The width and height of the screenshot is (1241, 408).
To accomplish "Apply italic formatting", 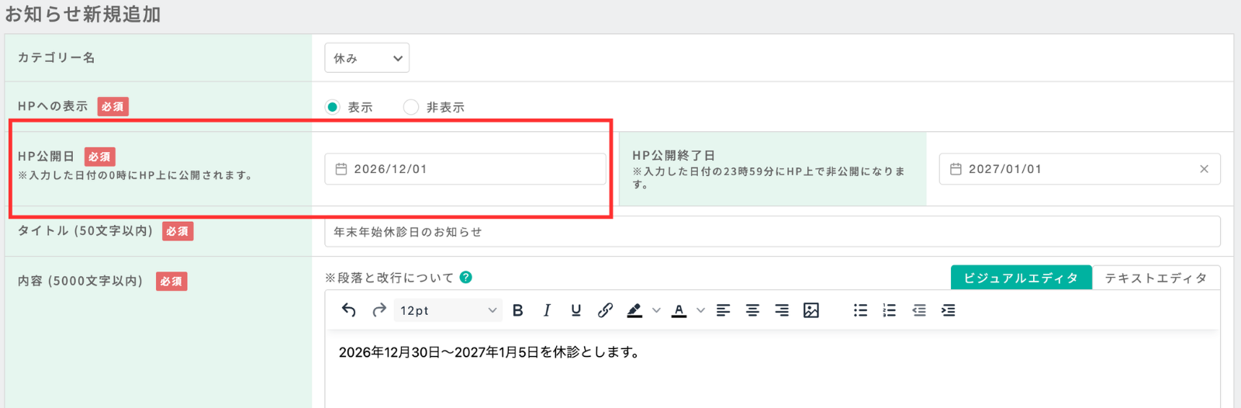I will click(547, 310).
